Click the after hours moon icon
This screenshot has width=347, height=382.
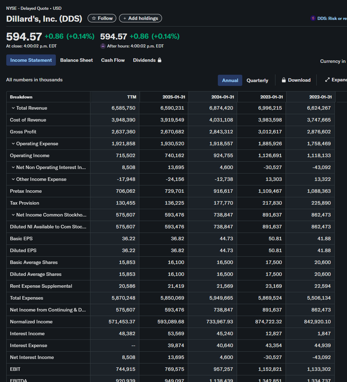click(103, 46)
